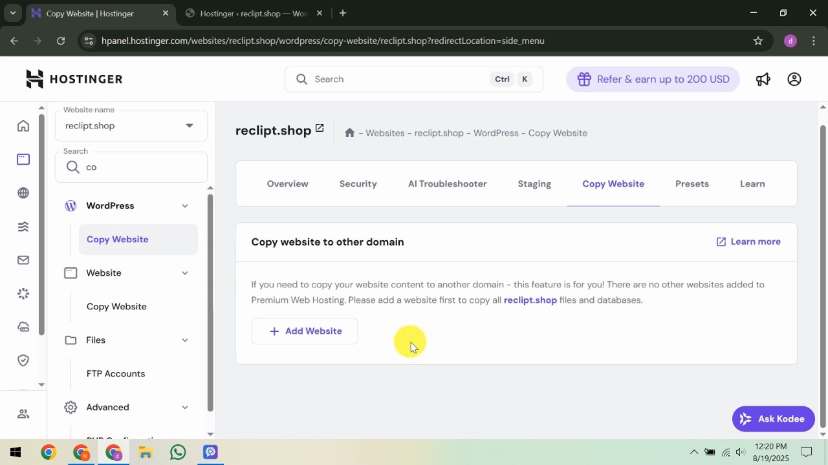Viewport: 828px width, 465px height.
Task: Open WhatsApp from the taskbar
Action: point(178,452)
